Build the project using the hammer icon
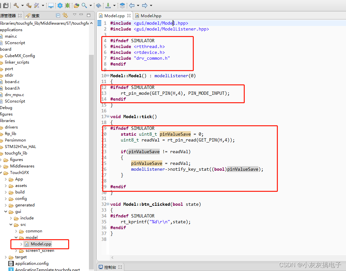346x271 pixels. coord(16,6)
